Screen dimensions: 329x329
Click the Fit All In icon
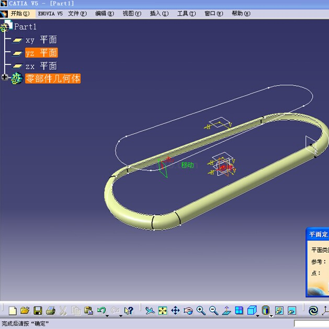coord(163,311)
